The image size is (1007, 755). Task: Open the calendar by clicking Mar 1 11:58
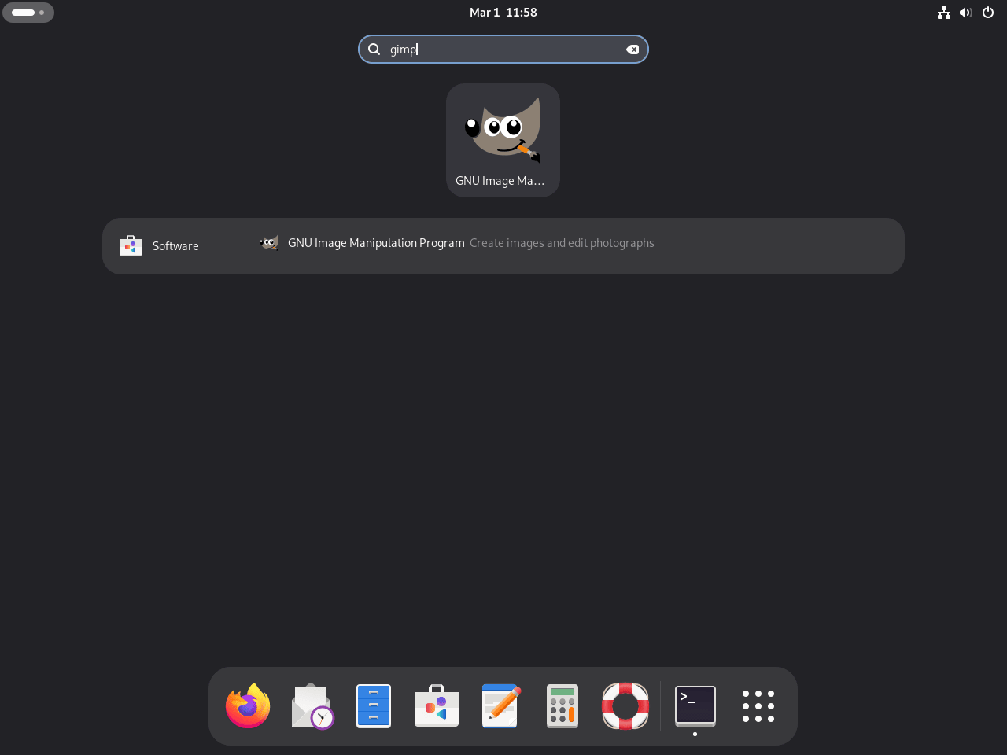[x=503, y=12]
